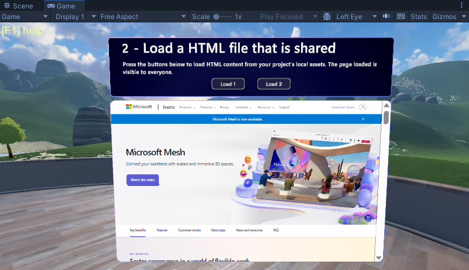The image size is (469, 270).
Task: Click the Microsoft logo in the webpage
Action: click(x=139, y=107)
